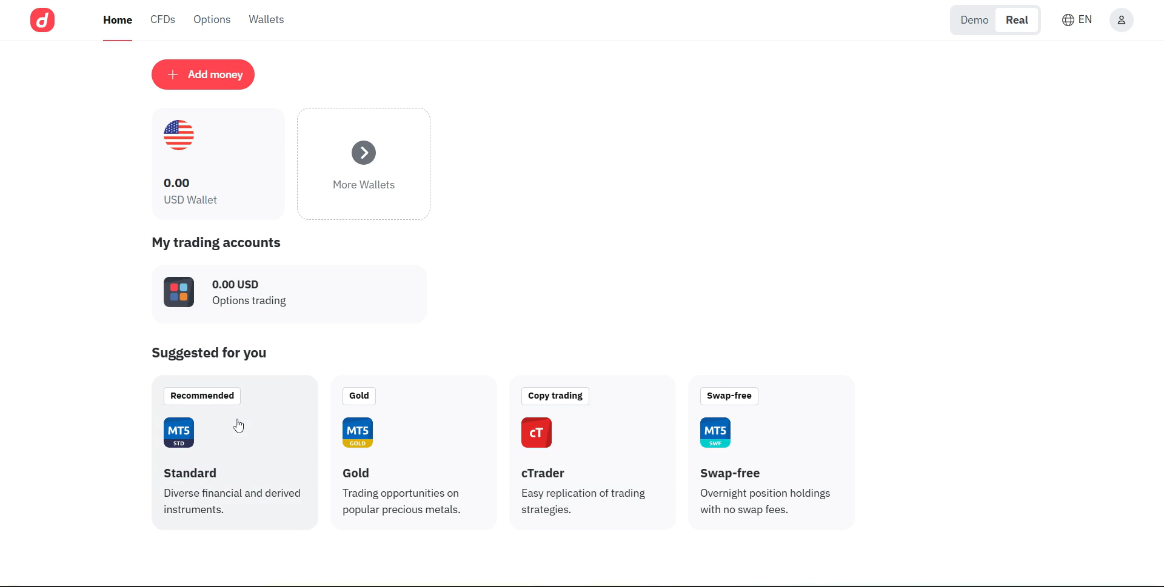Select the cTrader red icon
Image resolution: width=1164 pixels, height=587 pixels.
[537, 433]
